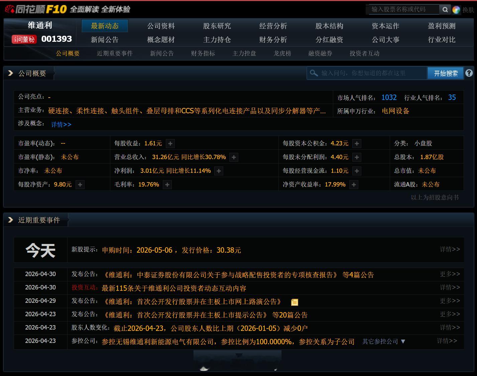Open 电网设备 industry link
Screen dimensions: 477x376
pyautogui.click(x=395, y=111)
